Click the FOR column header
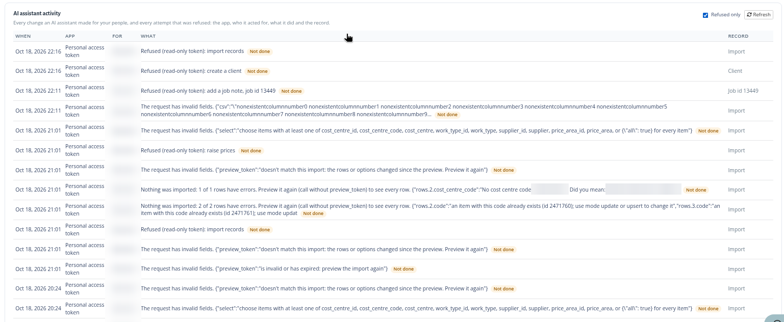This screenshot has height=322, width=784. tap(117, 36)
